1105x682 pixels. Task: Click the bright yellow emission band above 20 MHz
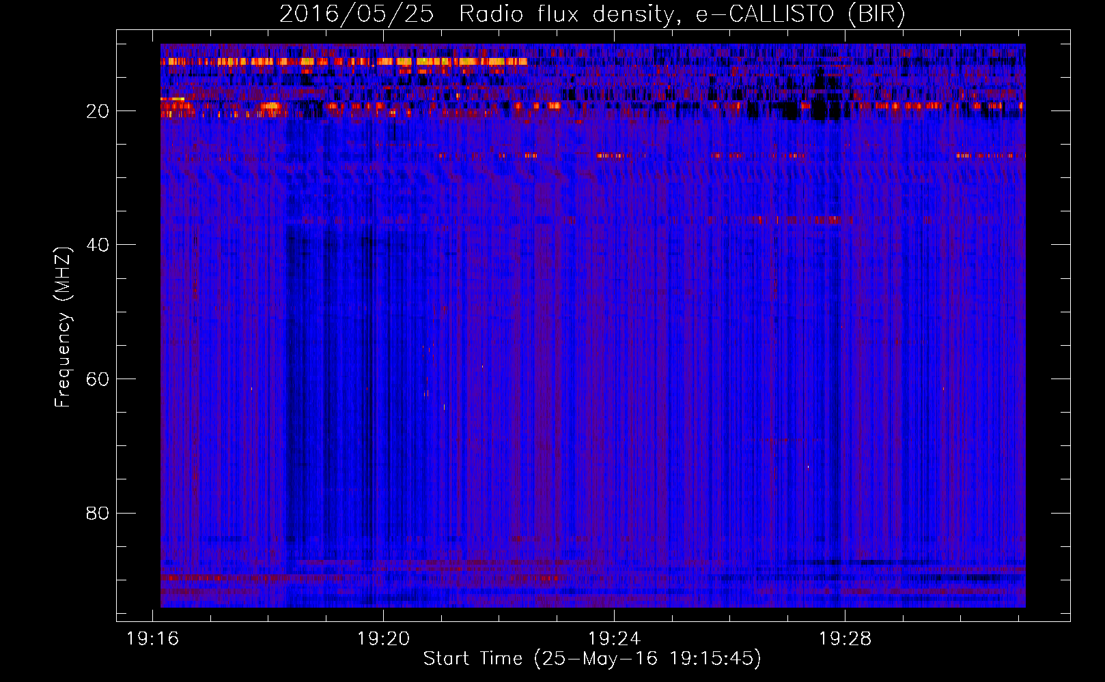click(x=344, y=61)
